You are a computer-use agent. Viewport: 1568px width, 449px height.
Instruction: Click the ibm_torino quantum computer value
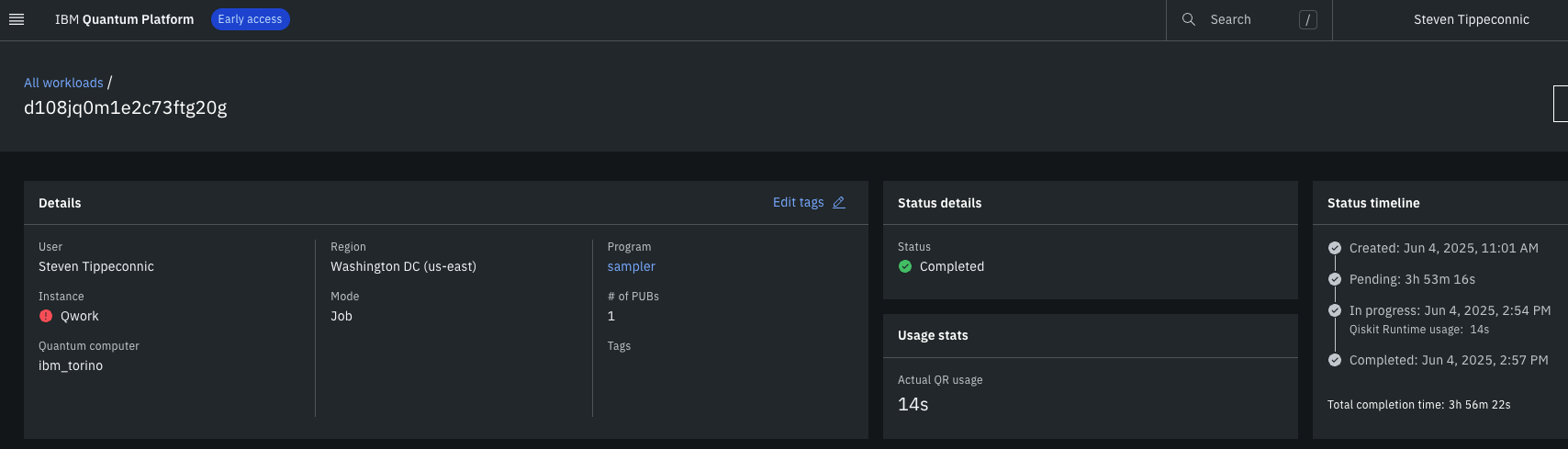[71, 365]
